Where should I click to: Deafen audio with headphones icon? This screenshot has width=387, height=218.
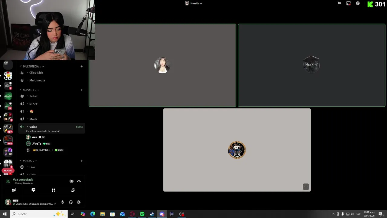pos(71,202)
